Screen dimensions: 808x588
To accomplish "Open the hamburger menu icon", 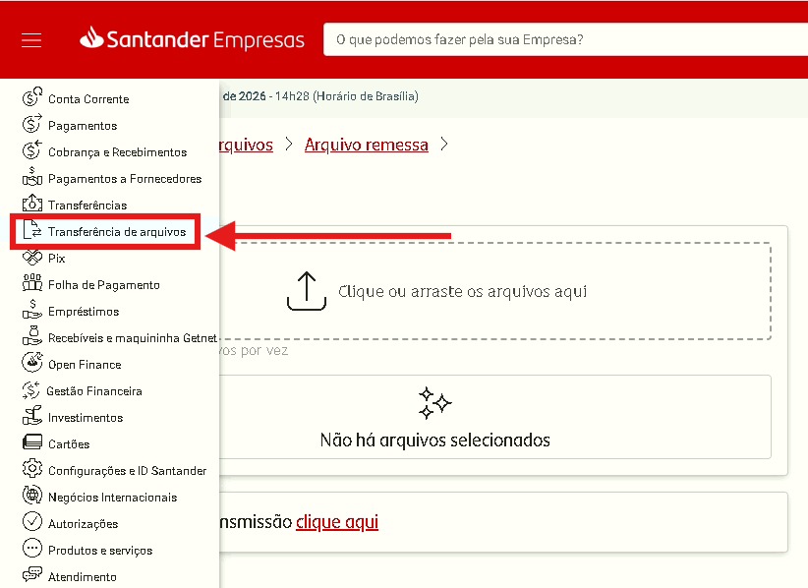I will (31, 40).
